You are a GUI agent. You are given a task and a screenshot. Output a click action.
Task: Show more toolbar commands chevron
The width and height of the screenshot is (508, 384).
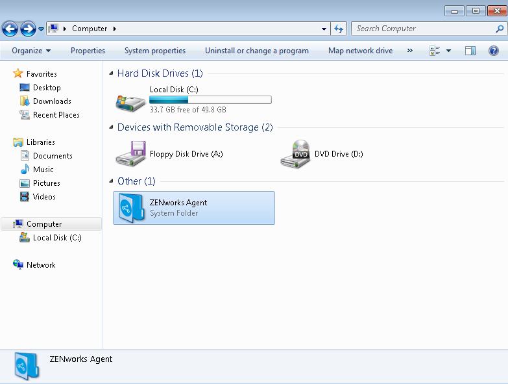[410, 51]
